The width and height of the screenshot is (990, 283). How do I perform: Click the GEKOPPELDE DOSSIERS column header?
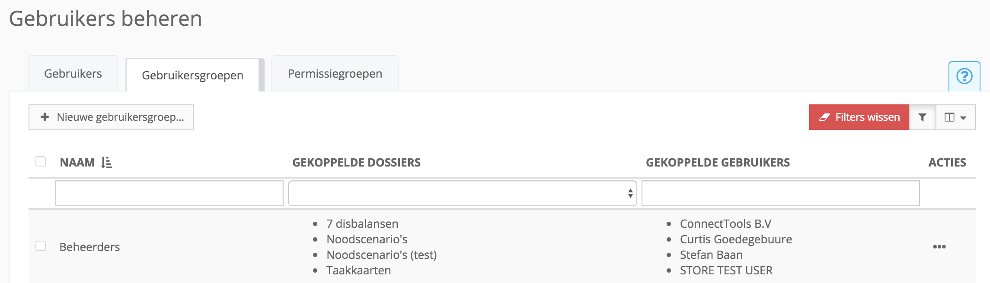356,163
